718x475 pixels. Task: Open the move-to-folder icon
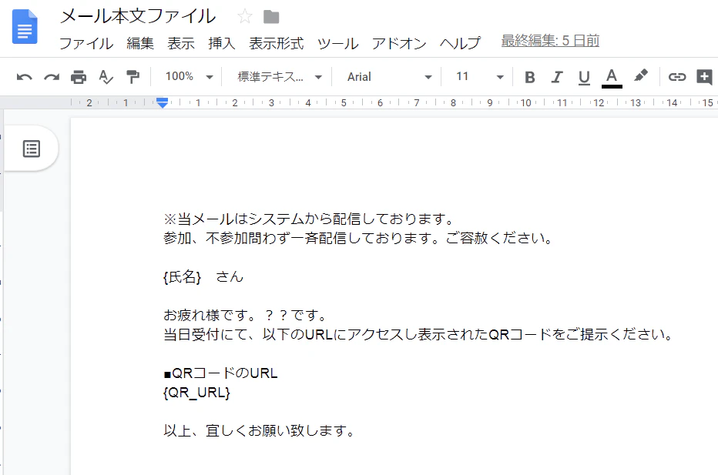271,17
